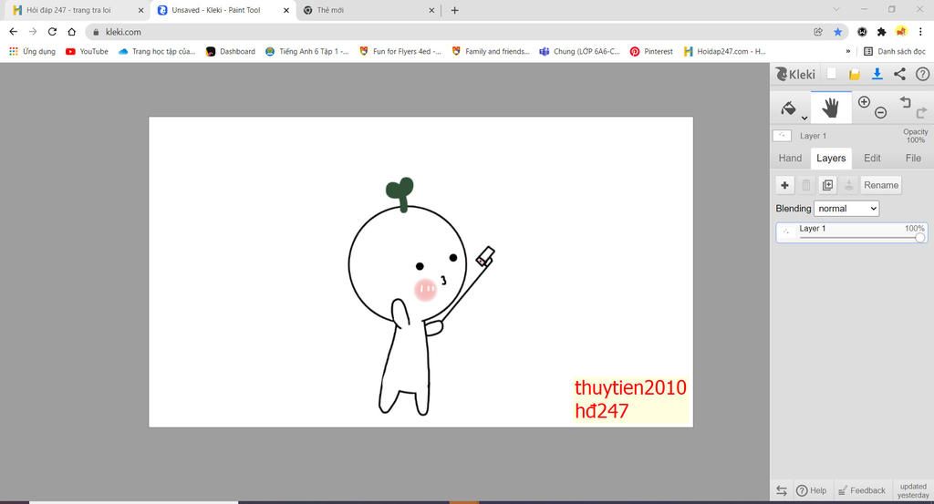This screenshot has height=504, width=934.
Task: Expand the hidden bookmarks chevron
Action: (847, 51)
